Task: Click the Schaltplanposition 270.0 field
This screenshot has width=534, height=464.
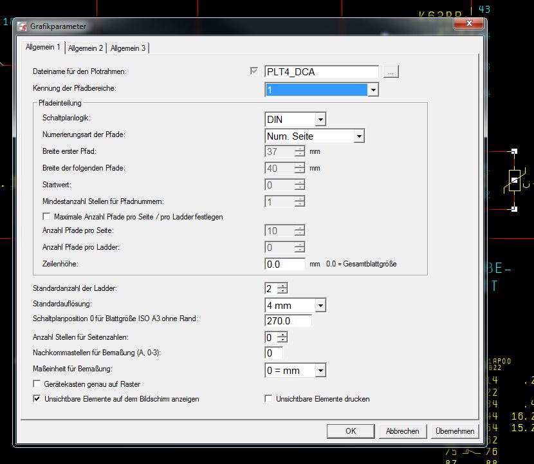Action: [288, 321]
